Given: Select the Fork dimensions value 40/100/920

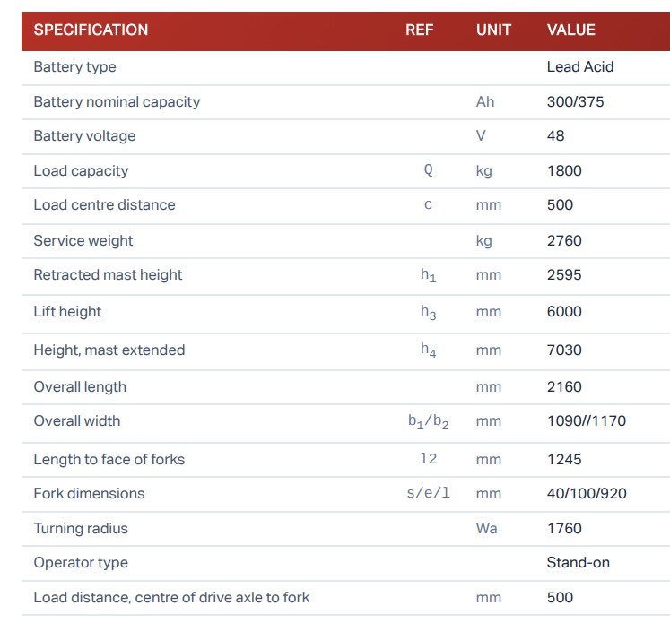Looking at the screenshot, I should 587,494.
